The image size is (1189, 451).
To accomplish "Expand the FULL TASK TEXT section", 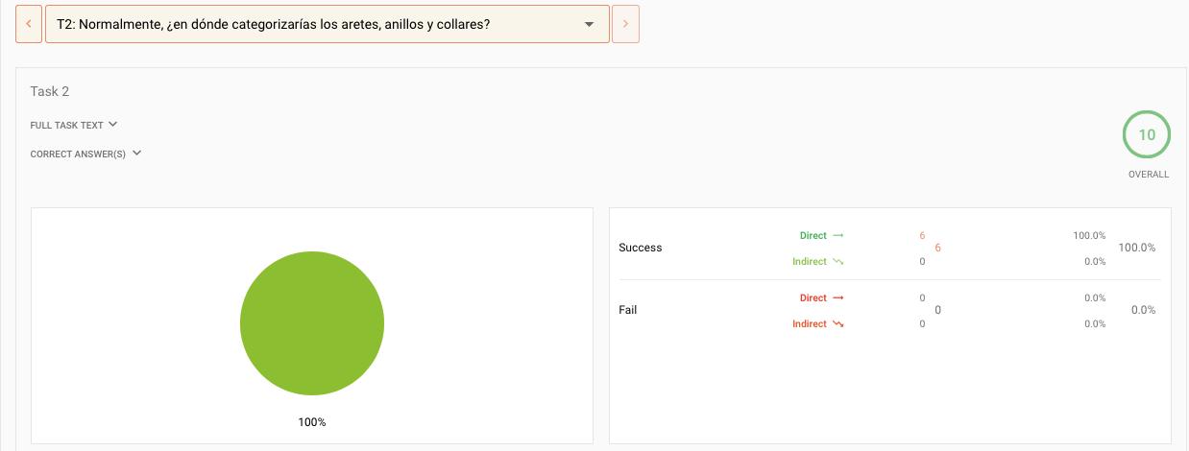I will [74, 125].
